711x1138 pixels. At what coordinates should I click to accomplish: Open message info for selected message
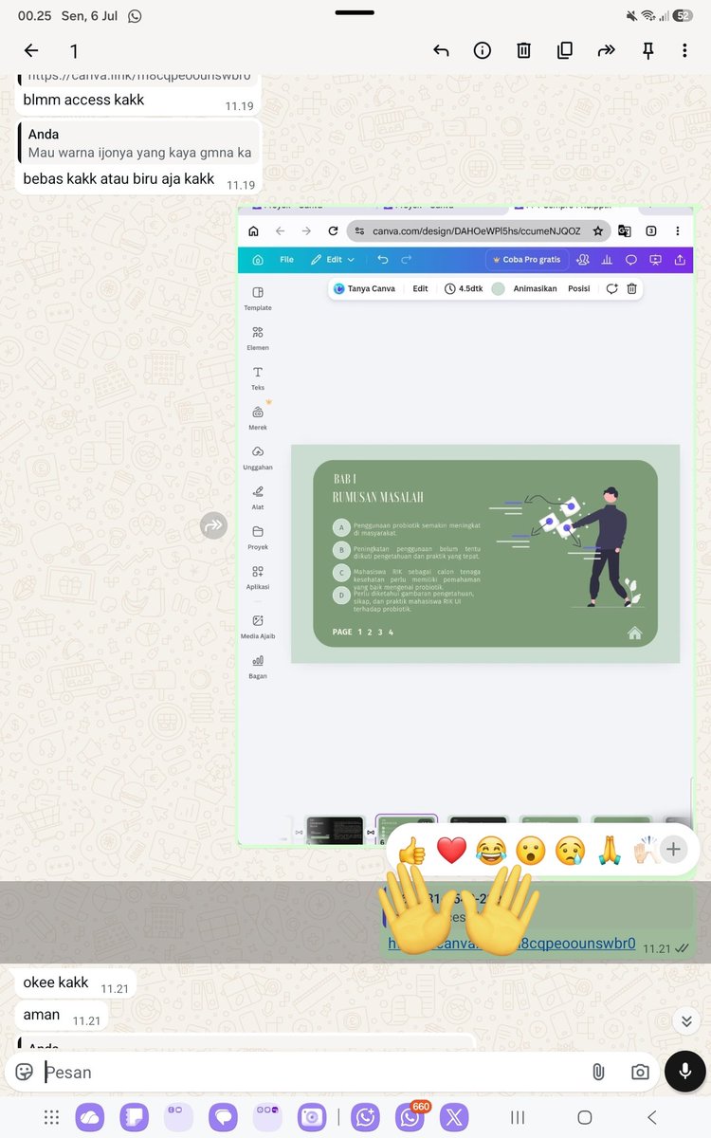483,51
